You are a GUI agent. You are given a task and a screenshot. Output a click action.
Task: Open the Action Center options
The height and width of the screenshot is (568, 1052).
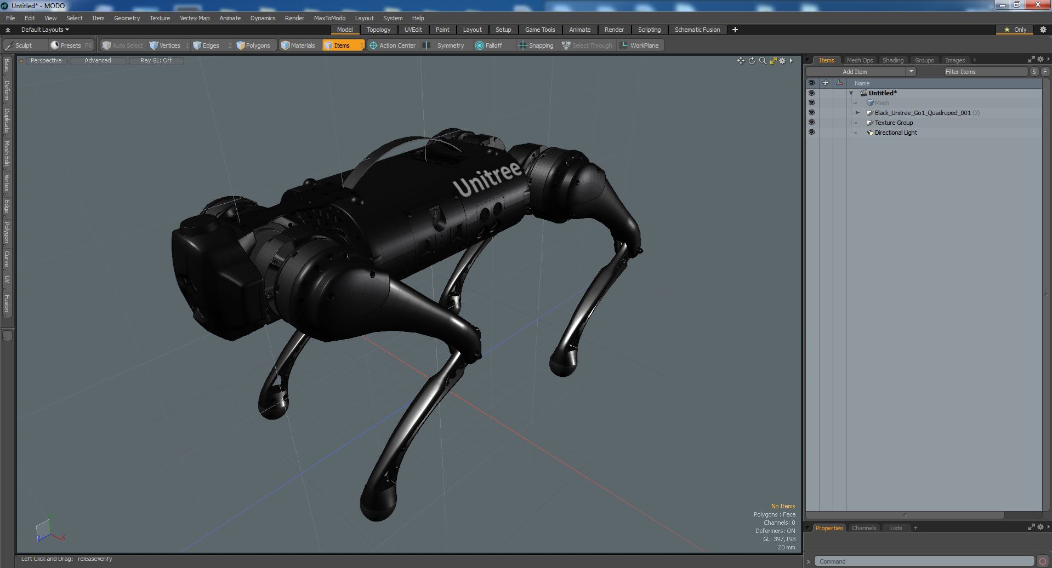(x=393, y=45)
